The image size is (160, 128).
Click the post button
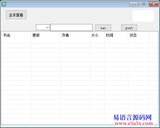coord(129,28)
